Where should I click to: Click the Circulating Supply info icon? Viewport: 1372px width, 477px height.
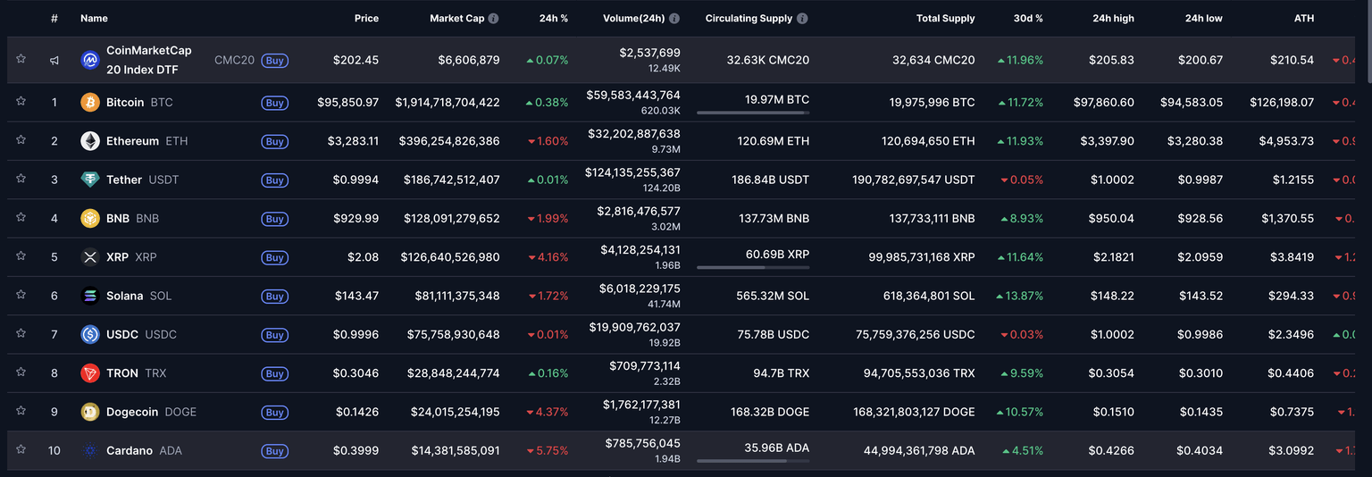pyautogui.click(x=802, y=18)
